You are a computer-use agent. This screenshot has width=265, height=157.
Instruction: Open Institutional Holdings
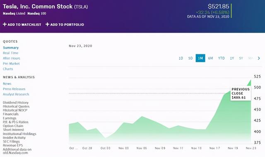click(19, 134)
